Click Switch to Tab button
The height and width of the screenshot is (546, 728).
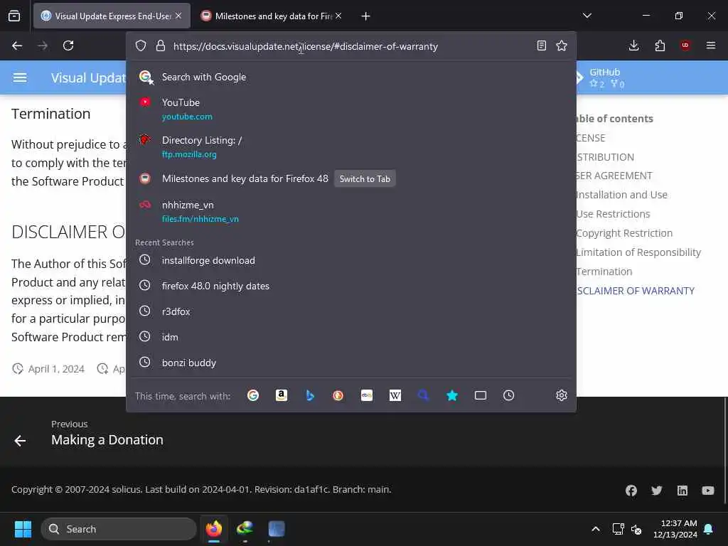point(365,178)
